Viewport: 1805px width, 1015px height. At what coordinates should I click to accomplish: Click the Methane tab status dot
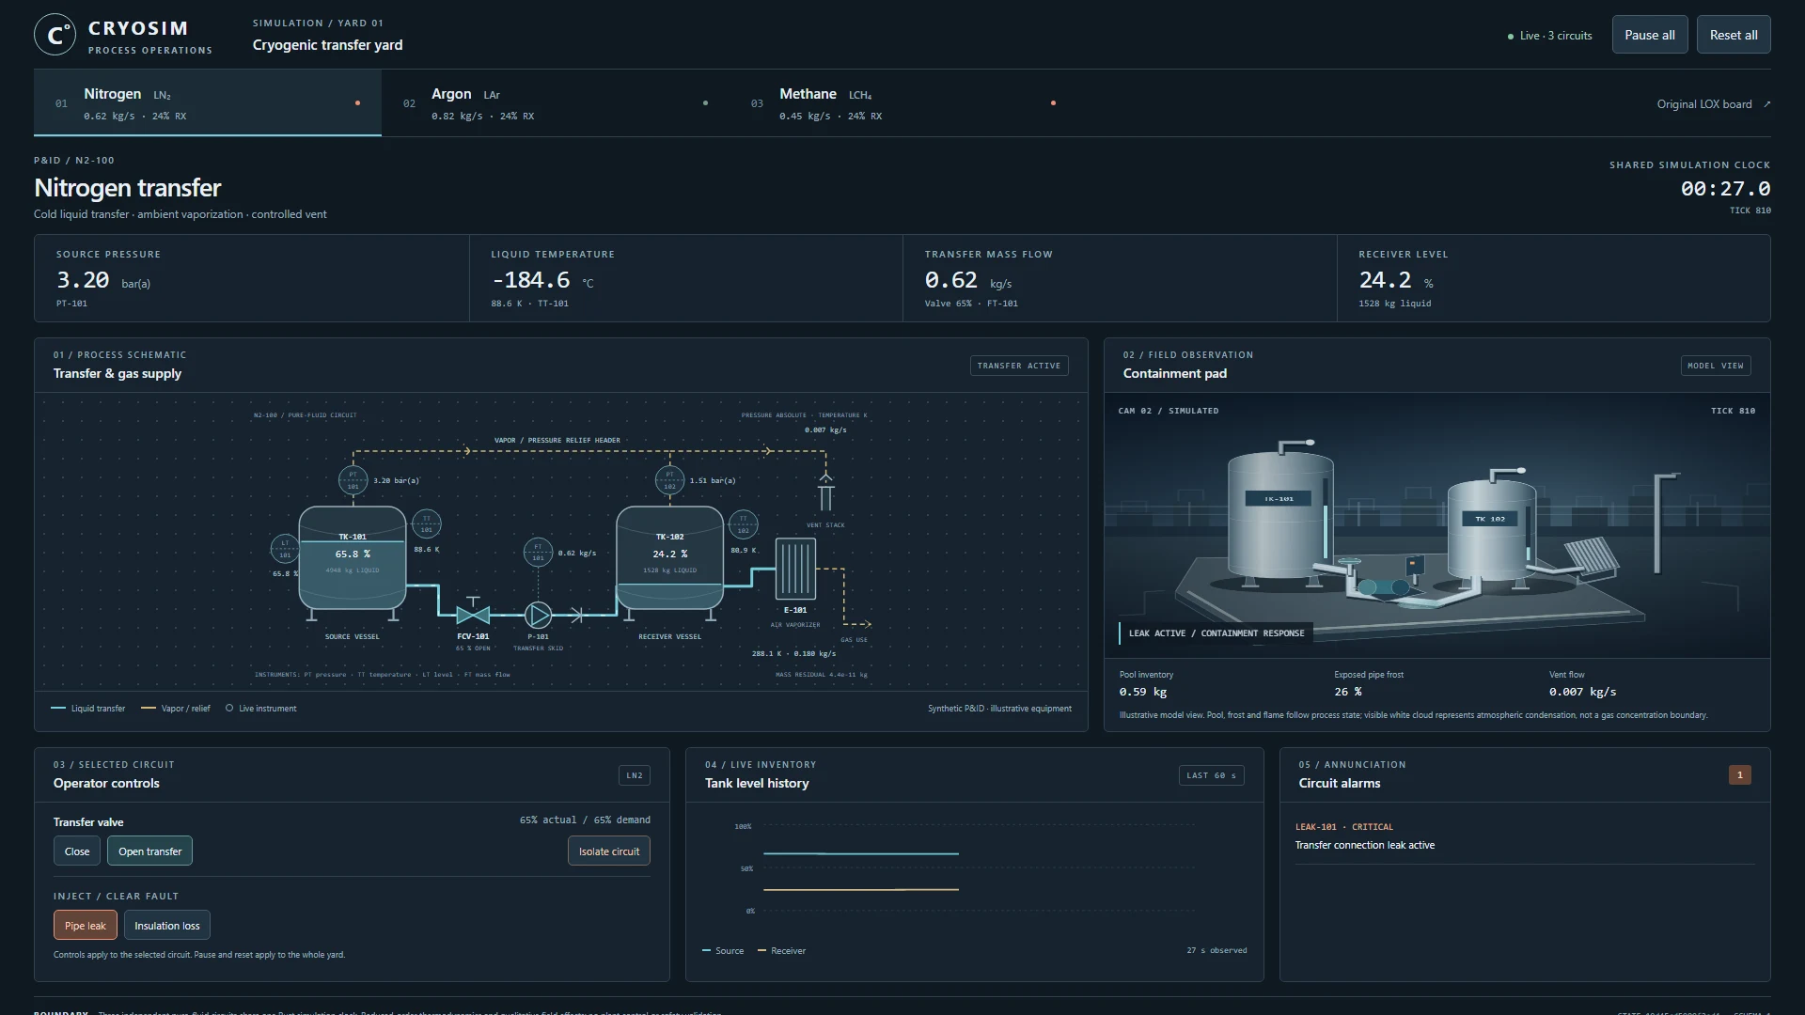pyautogui.click(x=1053, y=103)
